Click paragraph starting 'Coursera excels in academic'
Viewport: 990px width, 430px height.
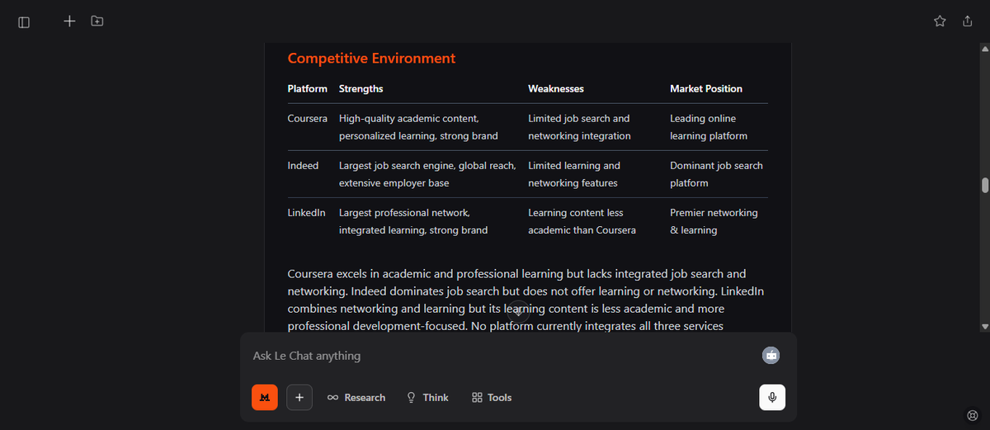pyautogui.click(x=526, y=300)
